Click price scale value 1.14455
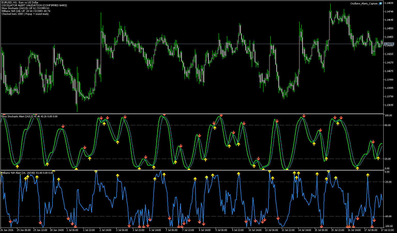 tap(389, 37)
